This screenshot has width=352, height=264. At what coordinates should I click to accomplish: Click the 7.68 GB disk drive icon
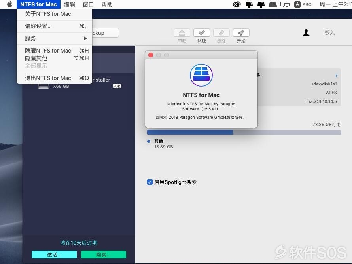[x=44, y=86]
